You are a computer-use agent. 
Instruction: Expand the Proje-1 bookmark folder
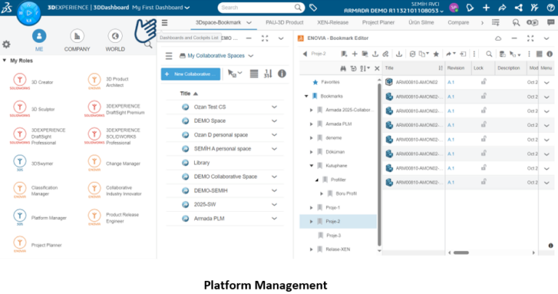tap(312, 208)
